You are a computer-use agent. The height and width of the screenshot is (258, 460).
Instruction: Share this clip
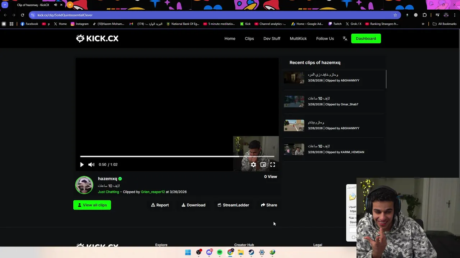tap(269, 205)
